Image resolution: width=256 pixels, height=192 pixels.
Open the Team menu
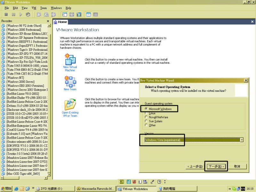(x=44, y=8)
